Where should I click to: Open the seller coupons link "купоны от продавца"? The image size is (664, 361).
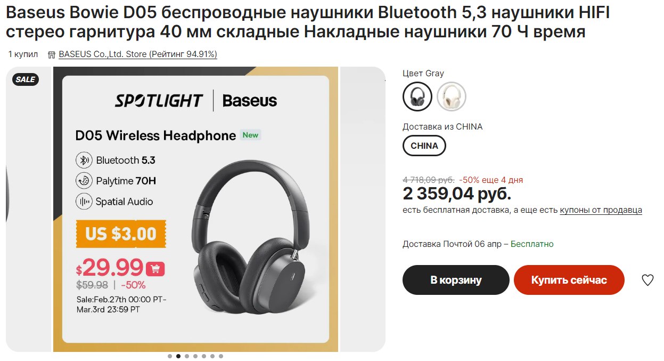[x=601, y=210]
